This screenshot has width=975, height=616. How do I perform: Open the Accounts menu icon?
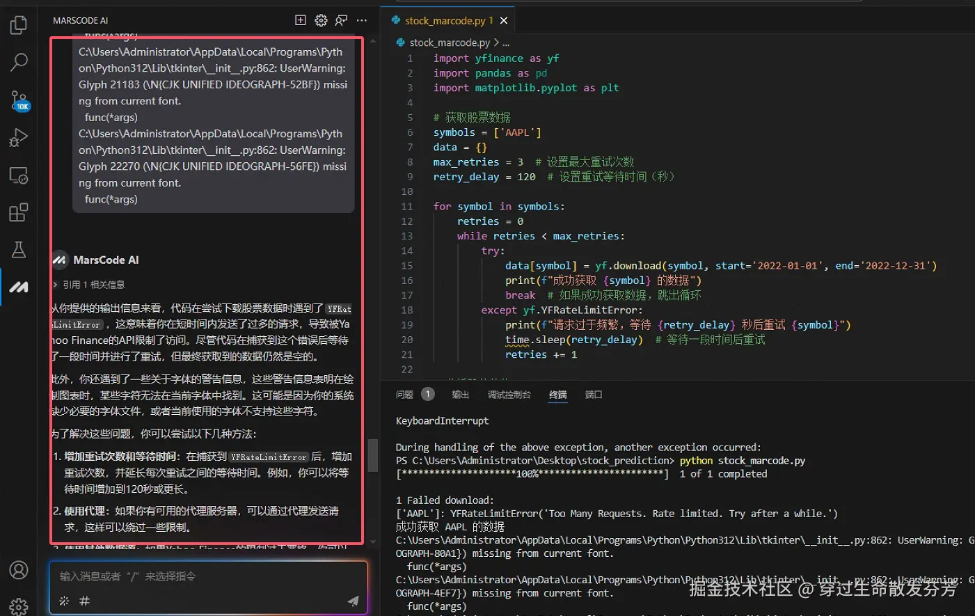point(19,570)
